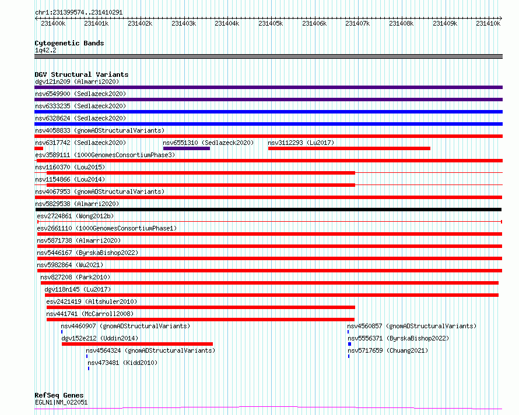Select the 1q42.2 cytogenetic band bar
The width and height of the screenshot is (519, 415).
pyautogui.click(x=268, y=56)
